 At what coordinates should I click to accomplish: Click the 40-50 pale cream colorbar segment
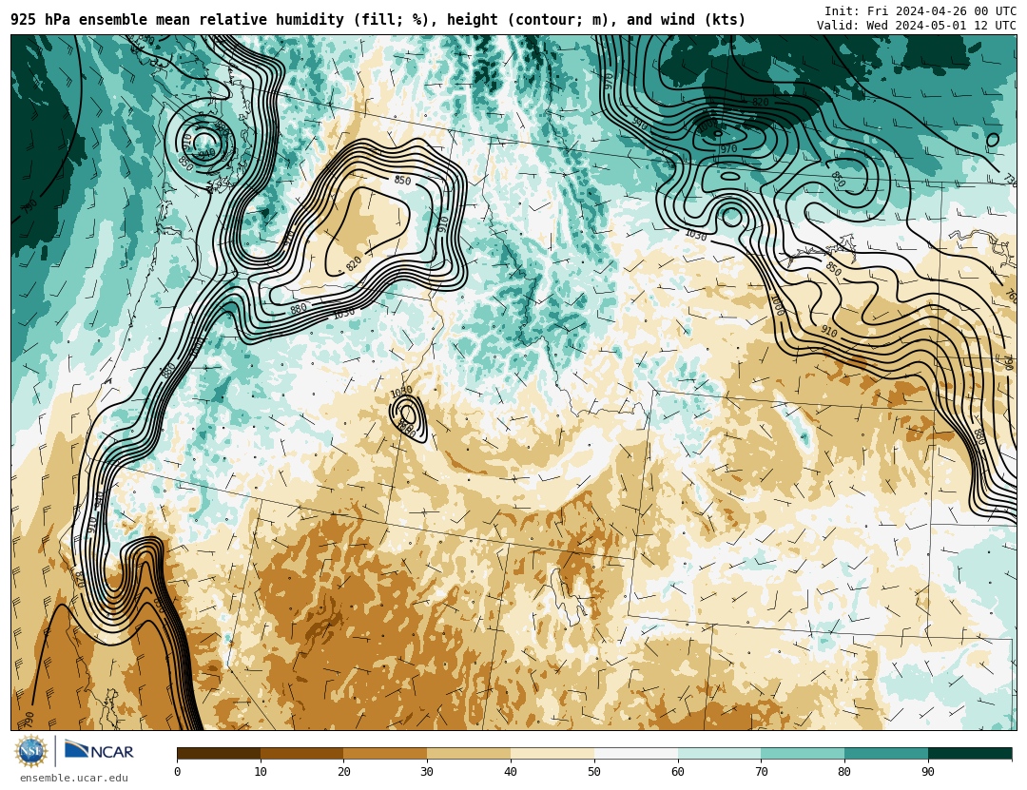[552, 754]
